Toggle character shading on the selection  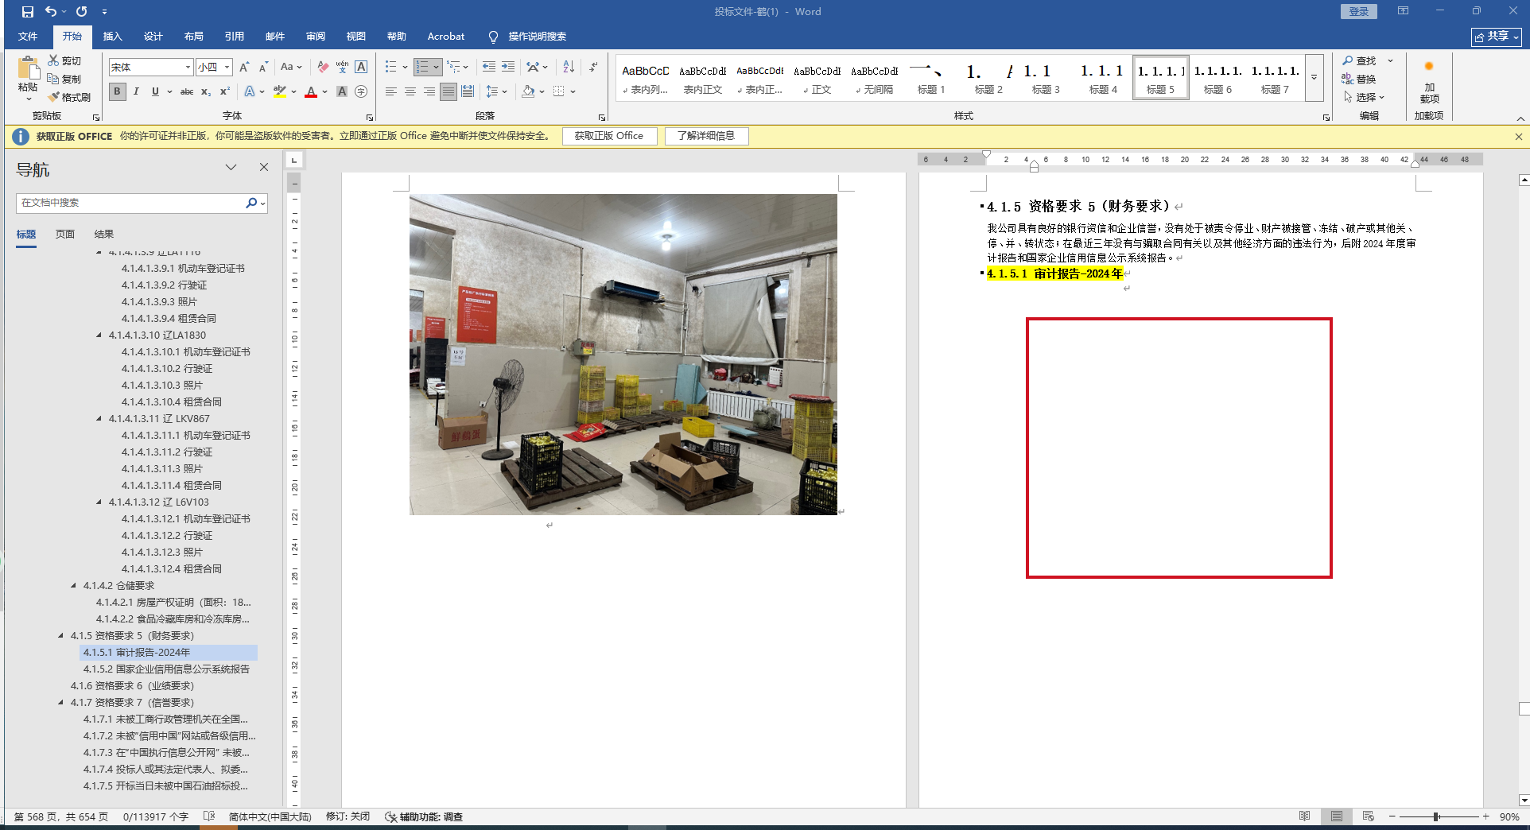tap(342, 91)
